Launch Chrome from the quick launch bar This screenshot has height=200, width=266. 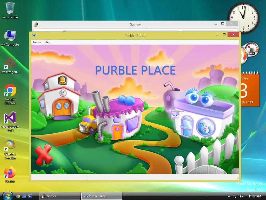(x=18, y=196)
